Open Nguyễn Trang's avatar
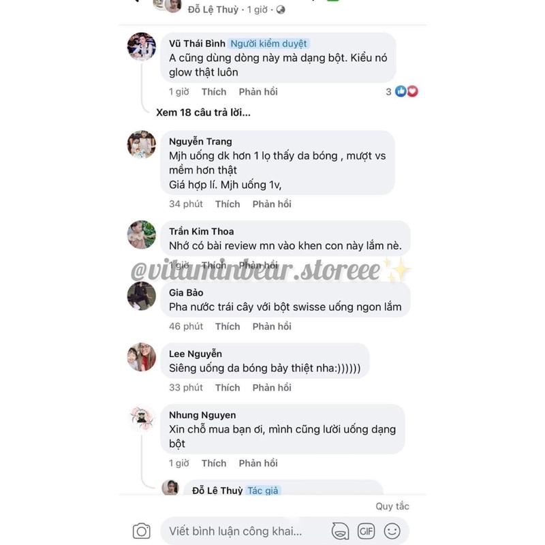 pos(142,144)
